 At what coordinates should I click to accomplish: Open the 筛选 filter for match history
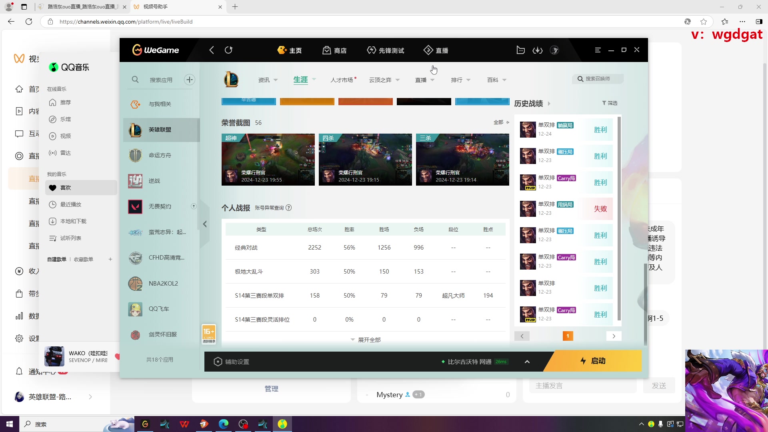[x=610, y=103]
